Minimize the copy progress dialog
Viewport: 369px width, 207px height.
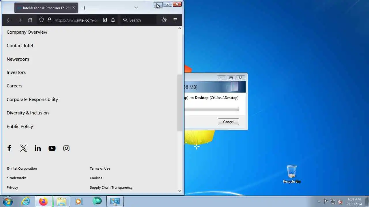point(221,78)
